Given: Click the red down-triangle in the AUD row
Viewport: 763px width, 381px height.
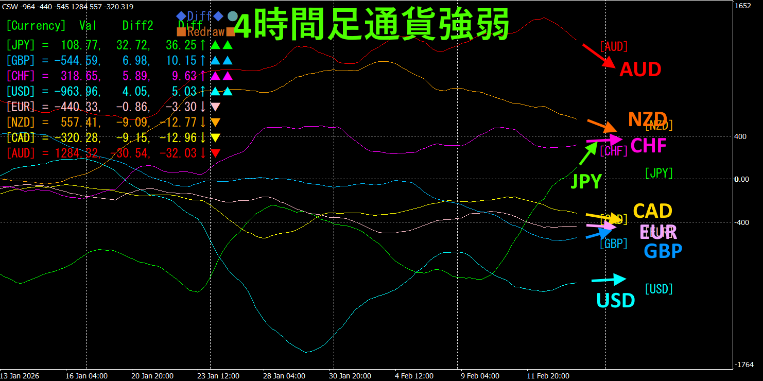Looking at the screenshot, I should click(216, 153).
